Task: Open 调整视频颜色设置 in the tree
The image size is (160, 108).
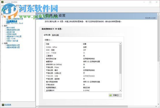Action: tap(13, 45)
